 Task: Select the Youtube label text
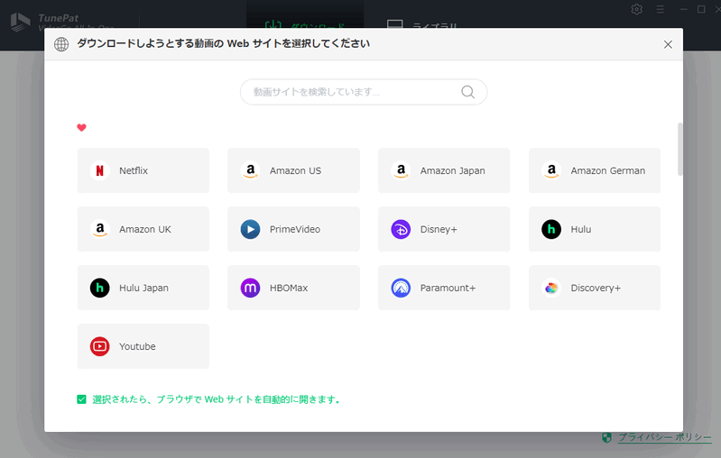(x=137, y=346)
